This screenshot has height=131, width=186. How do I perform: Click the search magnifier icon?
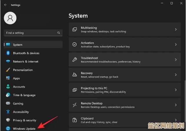59,33
